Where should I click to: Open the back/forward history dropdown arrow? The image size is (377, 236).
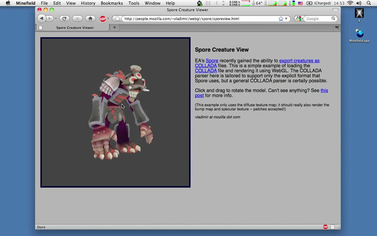(x=56, y=19)
